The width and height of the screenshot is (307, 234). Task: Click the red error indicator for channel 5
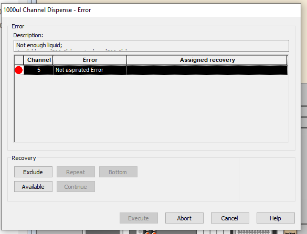click(18, 70)
